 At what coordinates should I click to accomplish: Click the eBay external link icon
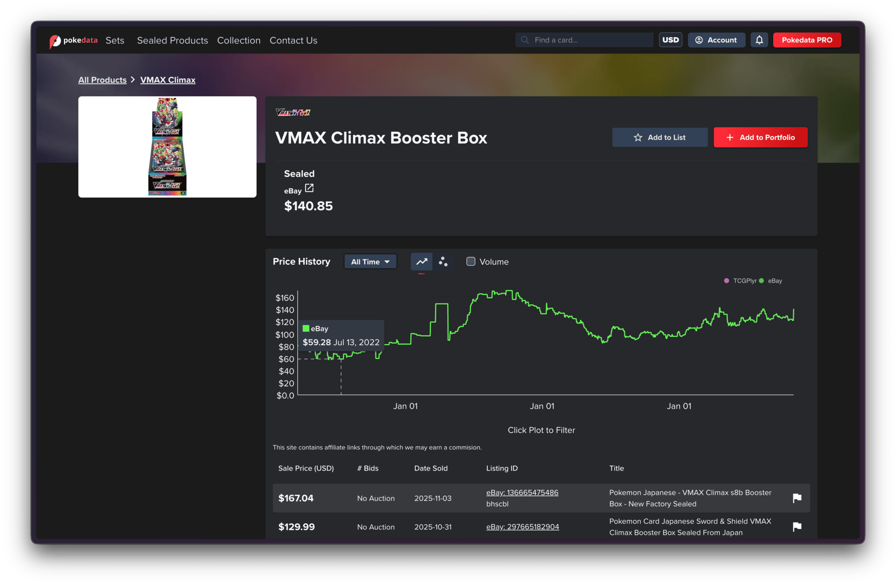309,188
